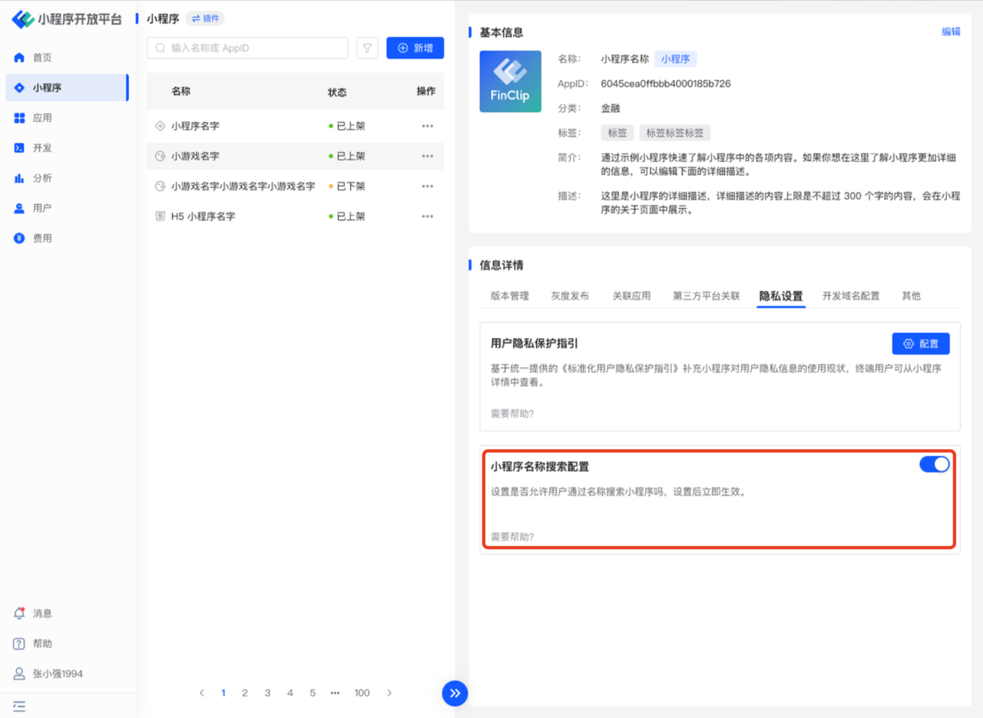Switch to the 开发域名配置 tab
983x718 pixels.
(850, 296)
